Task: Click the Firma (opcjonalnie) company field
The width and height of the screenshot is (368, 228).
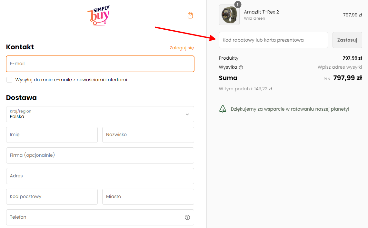Action: click(100, 155)
